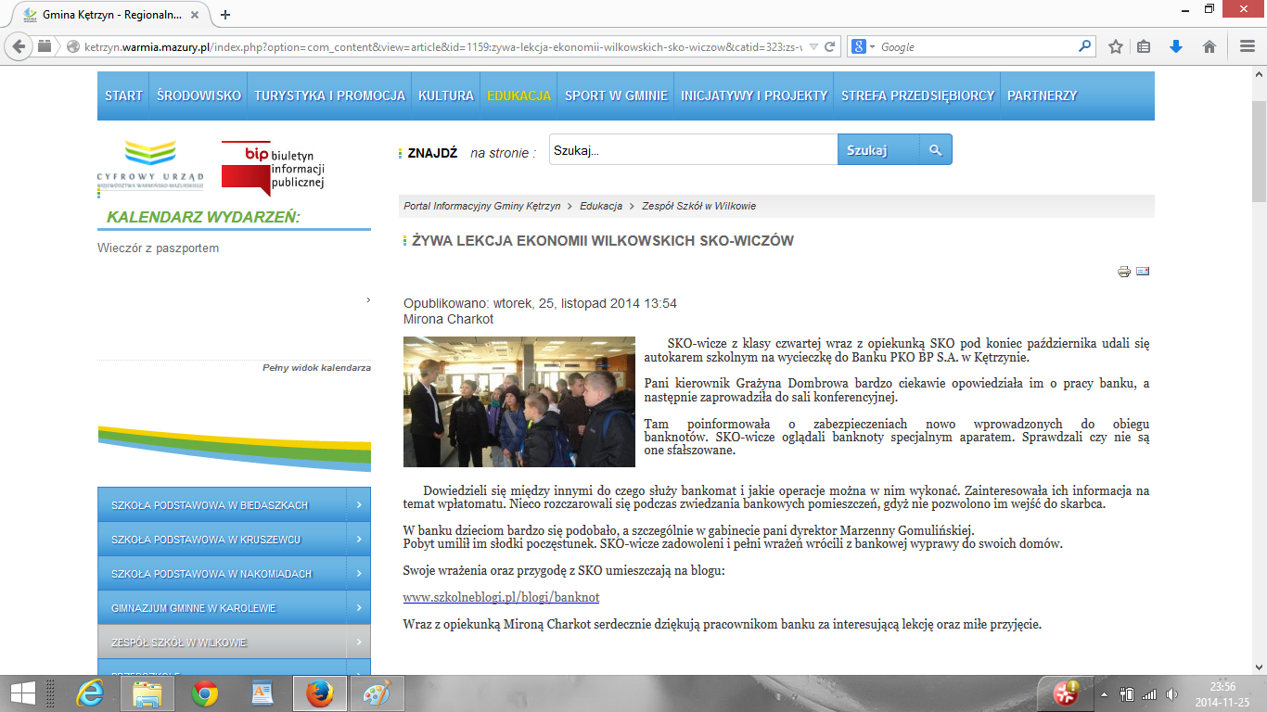Viewport: 1267px width, 712px height.
Task: Go to the Firefox Home page icon
Action: pyautogui.click(x=1209, y=46)
